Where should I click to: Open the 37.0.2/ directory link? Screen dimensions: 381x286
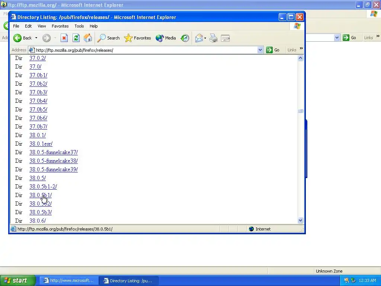[38, 58]
